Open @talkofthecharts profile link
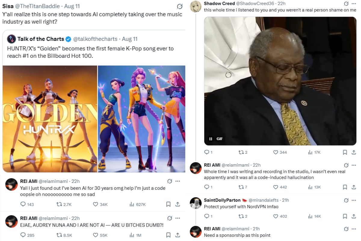The height and width of the screenshot is (241, 361). pyautogui.click(x=95, y=39)
